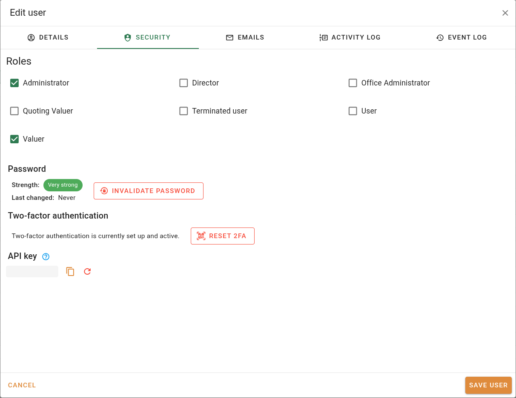Viewport: 516px width, 398px height.
Task: Close the Edit user dialog
Action: tap(505, 13)
